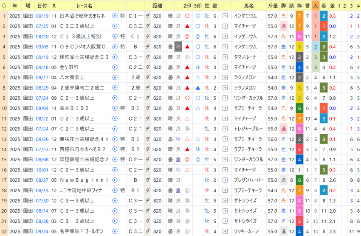Open the 09/05 date link
Viewport: 361px width, 236px height.
point(42,47)
